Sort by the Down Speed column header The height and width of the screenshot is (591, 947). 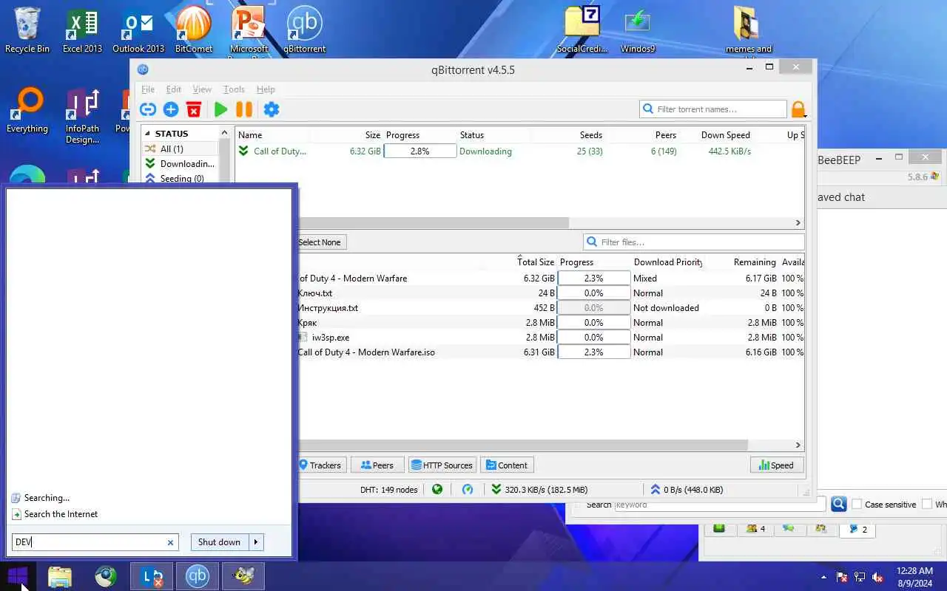(x=725, y=135)
